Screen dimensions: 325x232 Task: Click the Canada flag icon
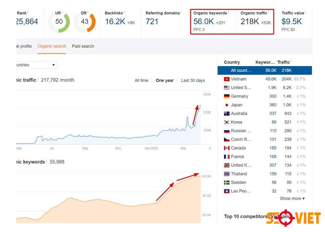pos(227,148)
